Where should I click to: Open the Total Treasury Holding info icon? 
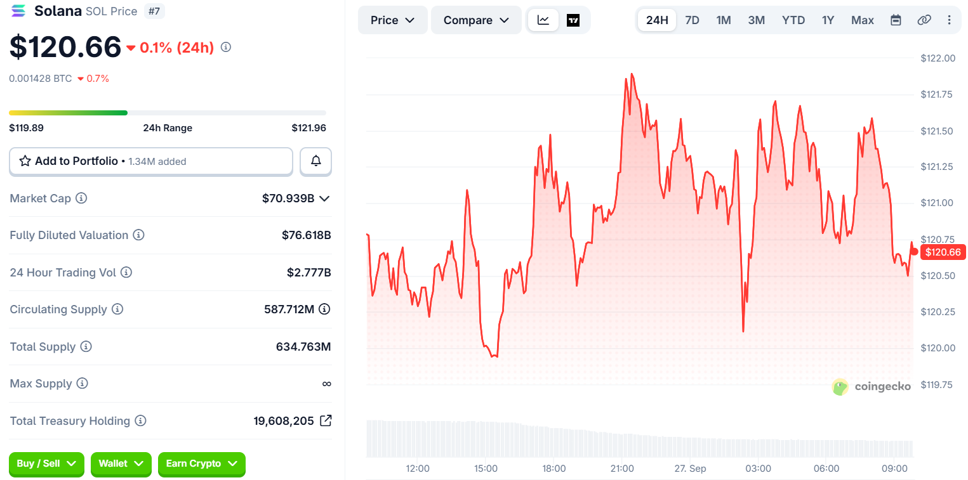(x=140, y=421)
